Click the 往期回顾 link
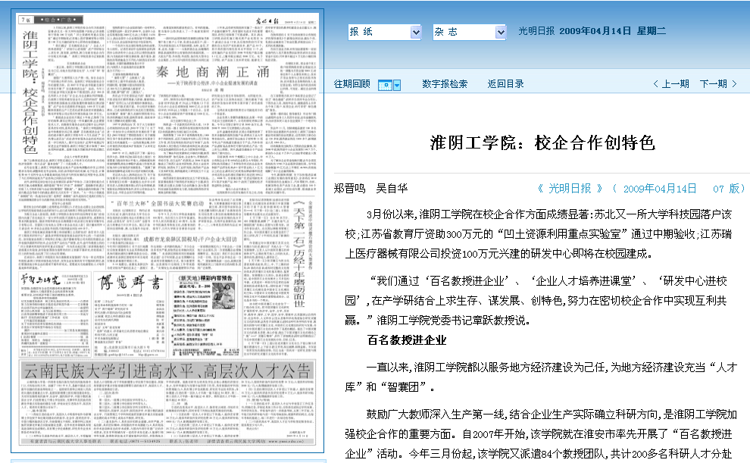The image size is (750, 463). coord(352,84)
